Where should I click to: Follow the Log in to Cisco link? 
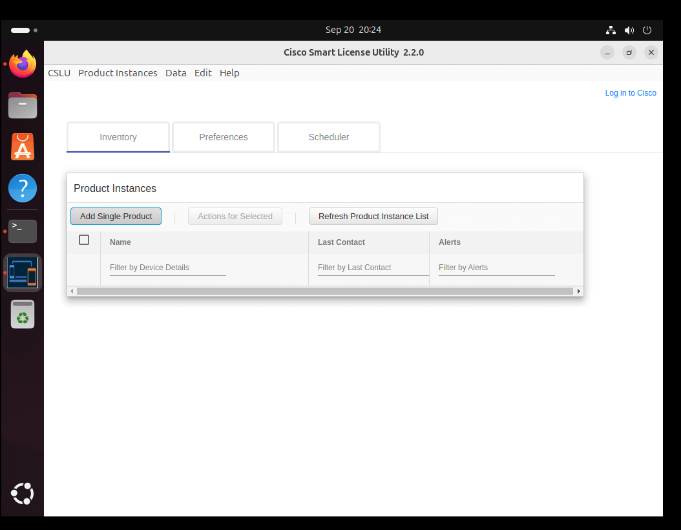click(631, 93)
